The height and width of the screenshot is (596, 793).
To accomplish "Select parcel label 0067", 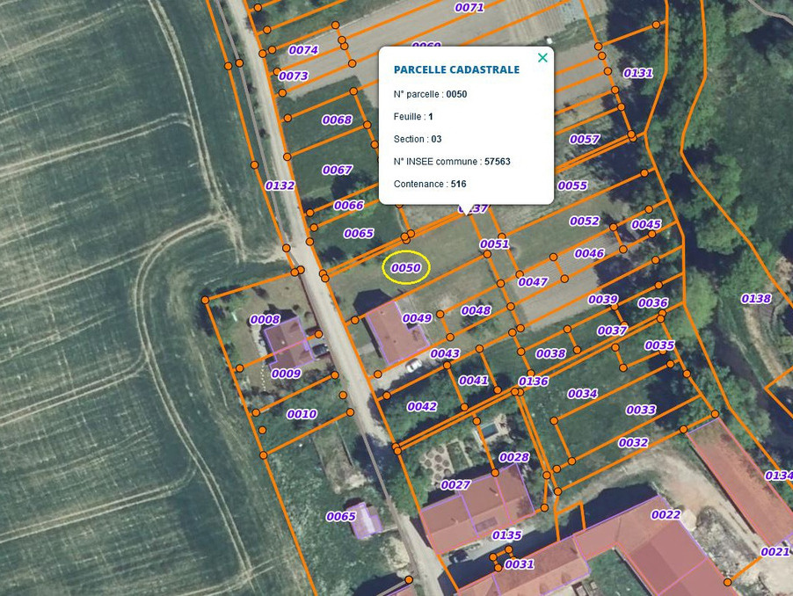I will point(337,170).
